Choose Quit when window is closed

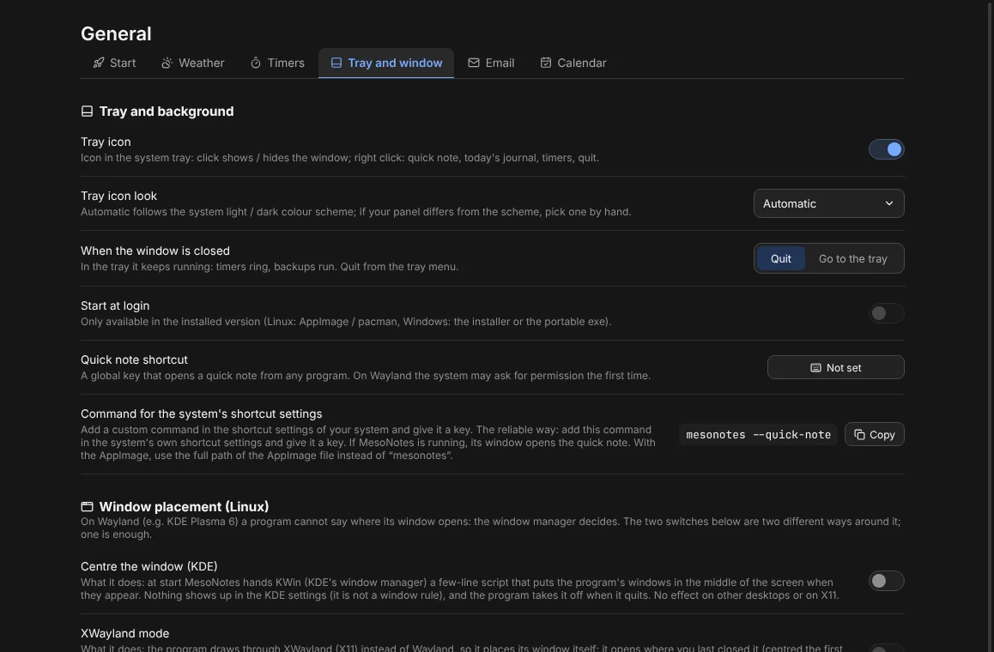coord(781,258)
